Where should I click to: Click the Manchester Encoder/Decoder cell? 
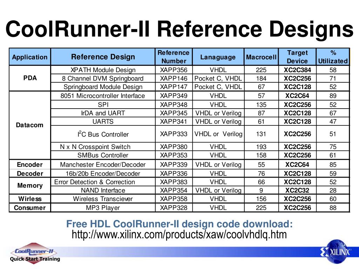[103, 165]
